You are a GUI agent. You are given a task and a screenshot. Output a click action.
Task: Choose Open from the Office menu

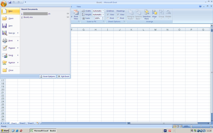(x=10, y=18)
